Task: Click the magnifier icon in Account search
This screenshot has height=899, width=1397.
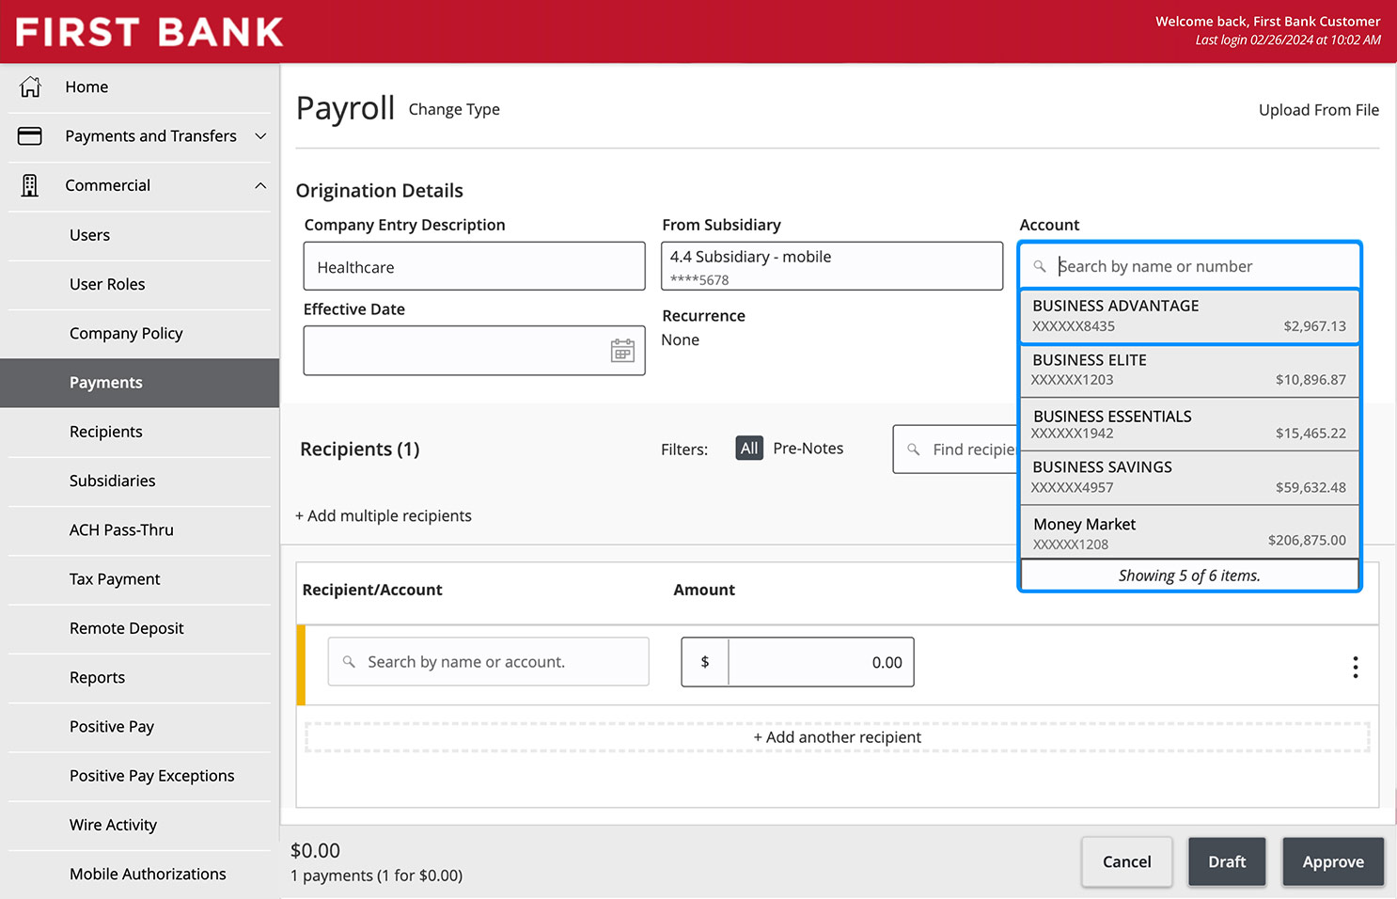Action: click(x=1040, y=266)
